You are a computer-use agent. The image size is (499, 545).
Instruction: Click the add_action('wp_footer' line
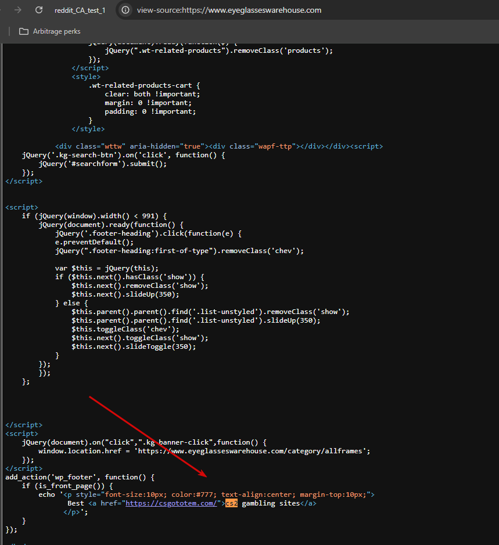coord(80,477)
